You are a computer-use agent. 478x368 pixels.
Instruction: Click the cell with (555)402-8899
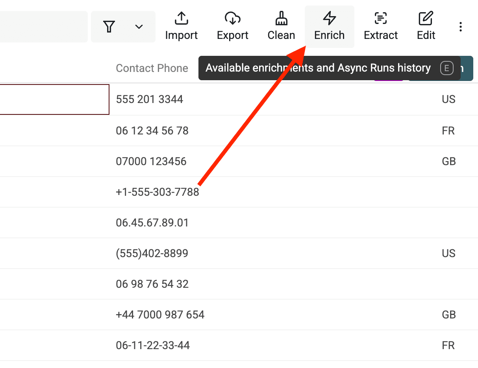[152, 253]
